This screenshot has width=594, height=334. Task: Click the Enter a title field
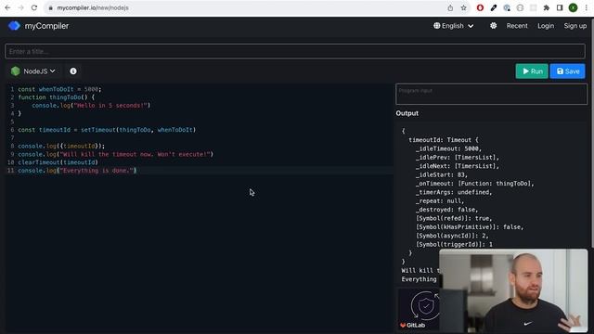coord(295,51)
